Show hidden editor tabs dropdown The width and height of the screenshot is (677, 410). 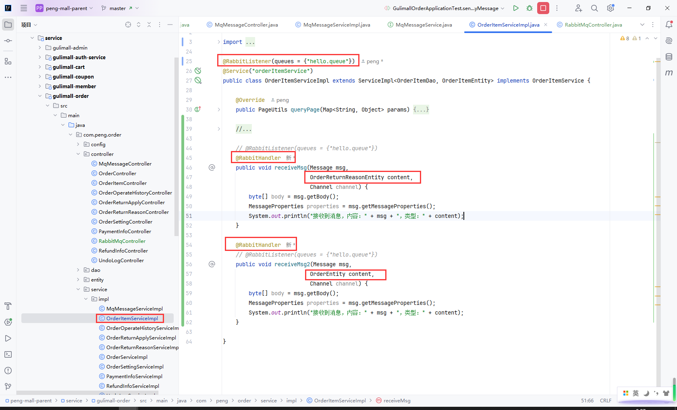click(x=642, y=25)
